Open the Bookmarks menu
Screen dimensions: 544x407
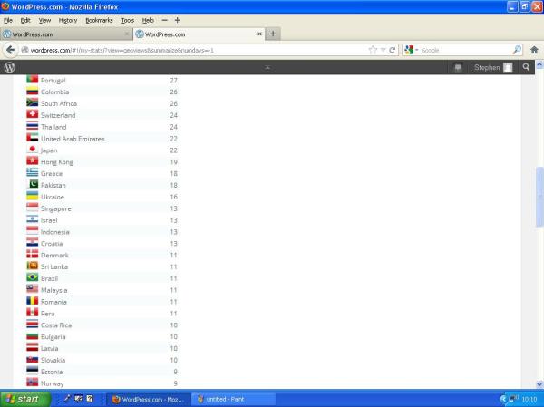(x=99, y=21)
